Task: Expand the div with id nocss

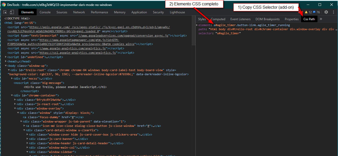Action: click(x=12, y=79)
